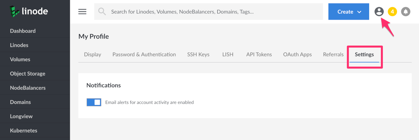
Task: Switch to the Display tab
Action: point(93,55)
